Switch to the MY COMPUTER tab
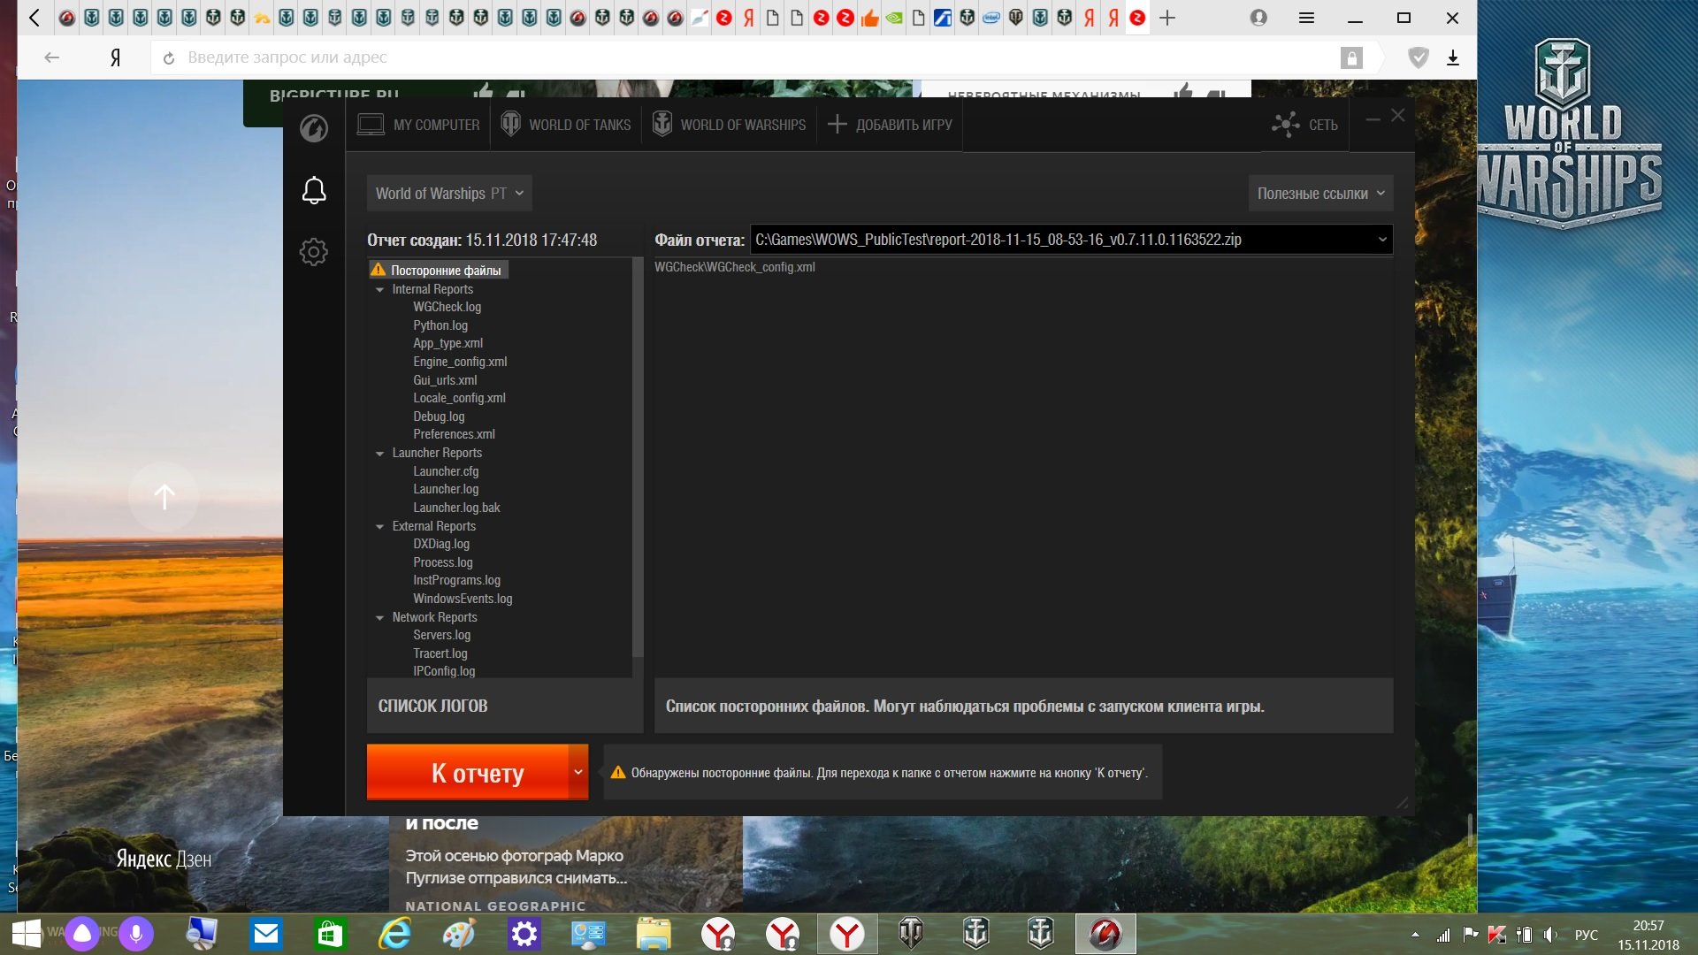Viewport: 1698px width, 955px height. click(418, 125)
